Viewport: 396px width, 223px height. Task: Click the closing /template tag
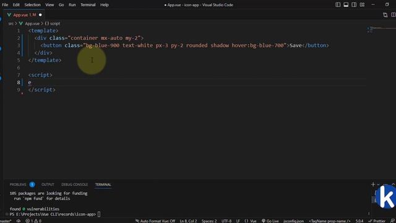tap(45, 60)
